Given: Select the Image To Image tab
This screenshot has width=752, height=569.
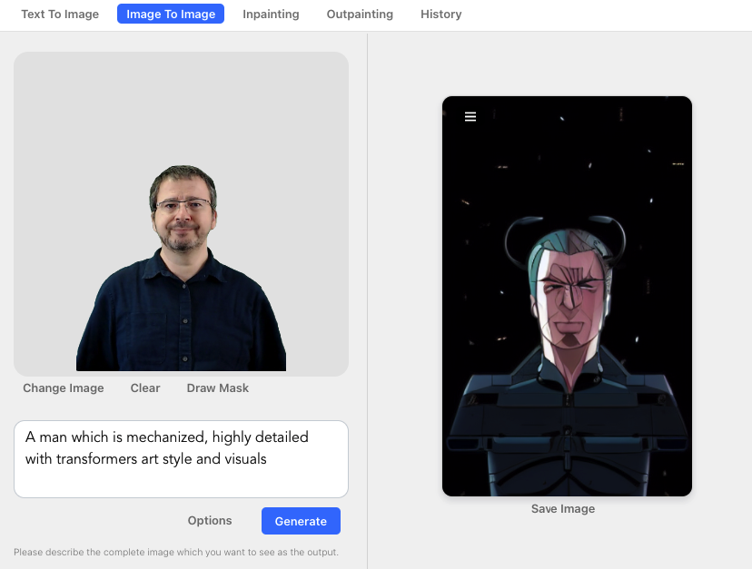Looking at the screenshot, I should pyautogui.click(x=171, y=15).
